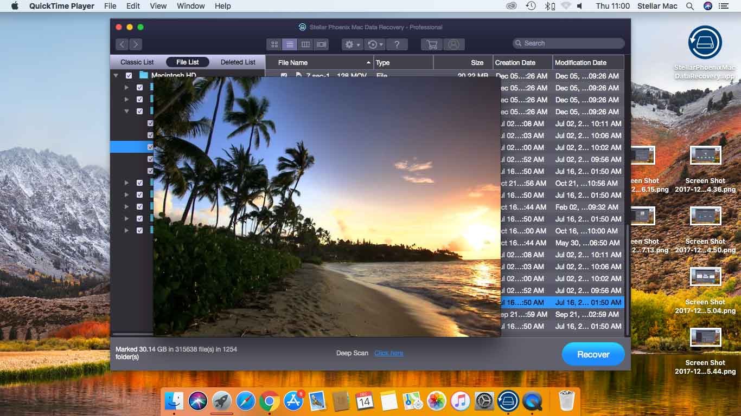
Task: Collapse the Macintosh HD tree node
Action: (x=116, y=76)
